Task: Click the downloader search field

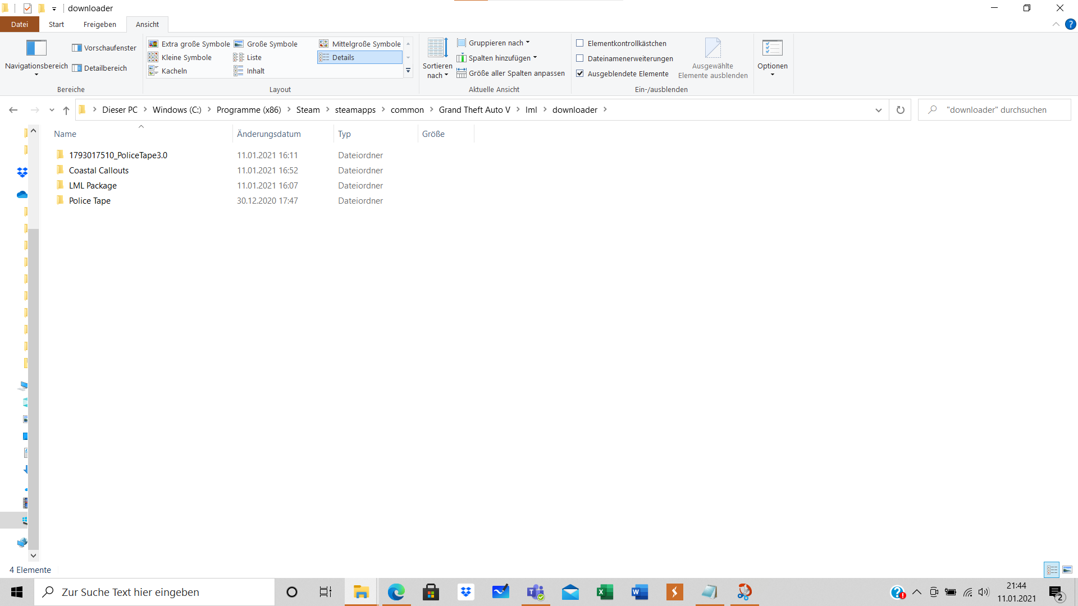Action: 996,110
